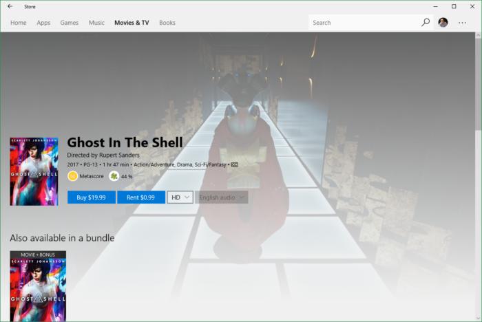Close the Store window
This screenshot has height=322, width=482.
[x=472, y=6]
